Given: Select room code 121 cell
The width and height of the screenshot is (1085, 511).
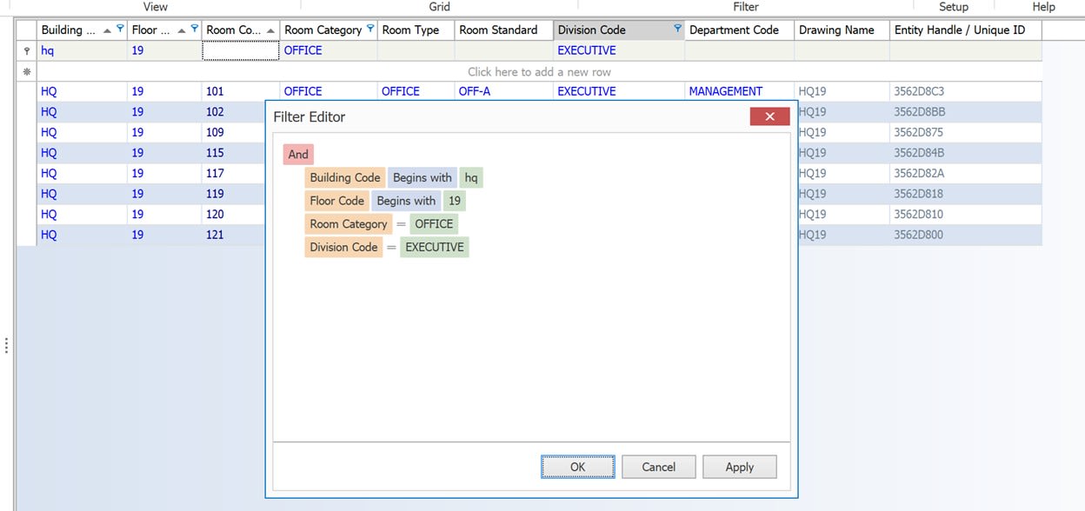Looking at the screenshot, I should coord(233,235).
